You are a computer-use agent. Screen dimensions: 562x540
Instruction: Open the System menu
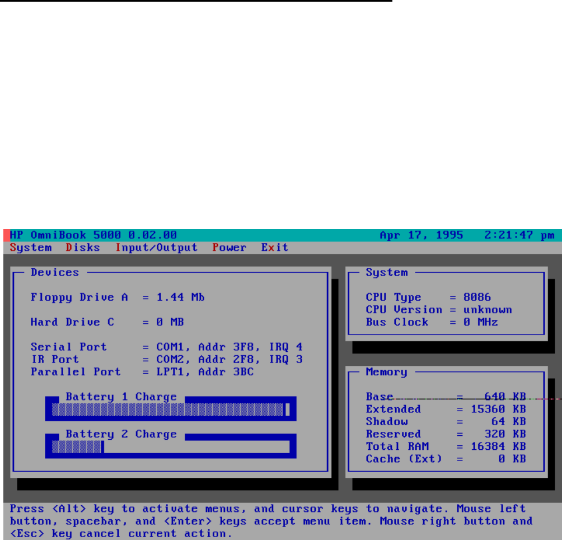click(31, 248)
